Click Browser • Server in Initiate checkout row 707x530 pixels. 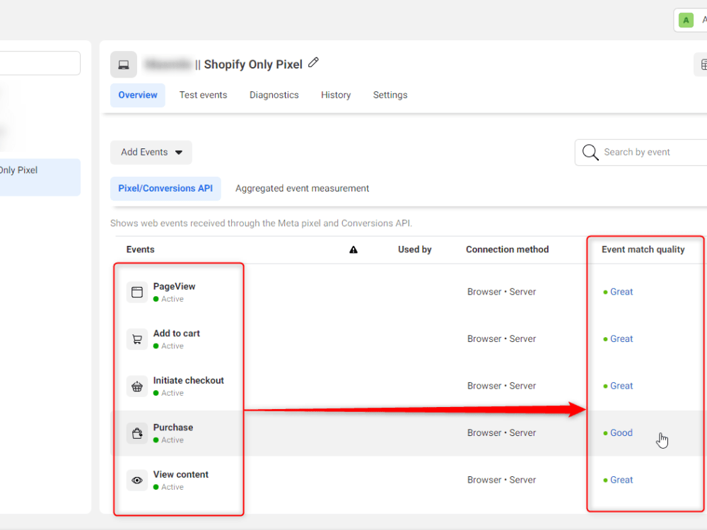(501, 387)
